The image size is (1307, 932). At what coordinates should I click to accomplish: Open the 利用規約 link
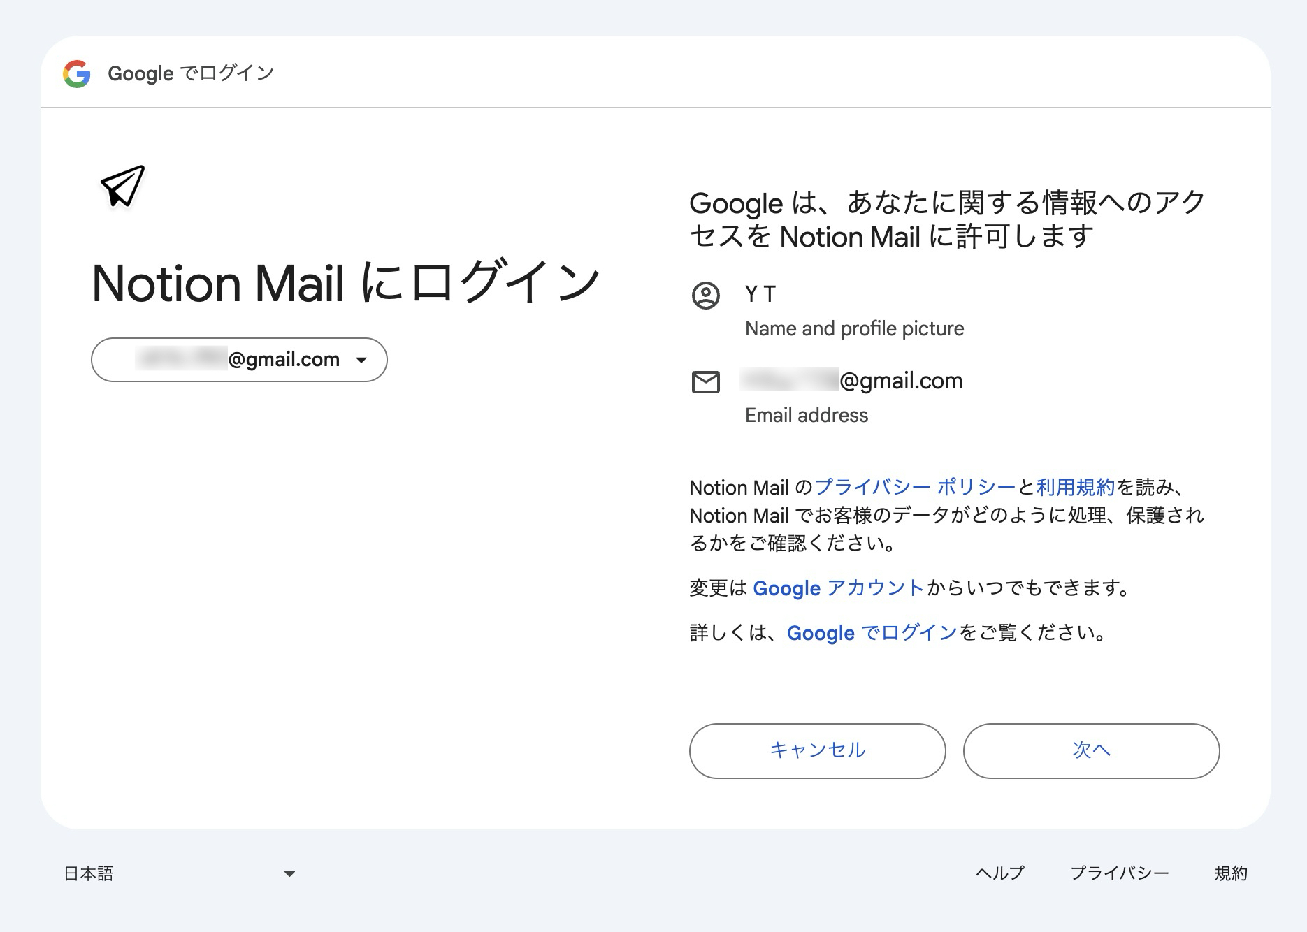[x=1075, y=487]
